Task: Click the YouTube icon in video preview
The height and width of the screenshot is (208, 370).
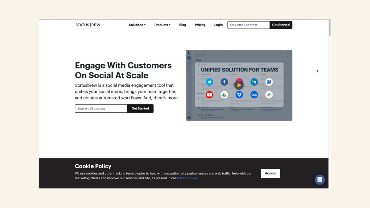Action: pos(210,95)
